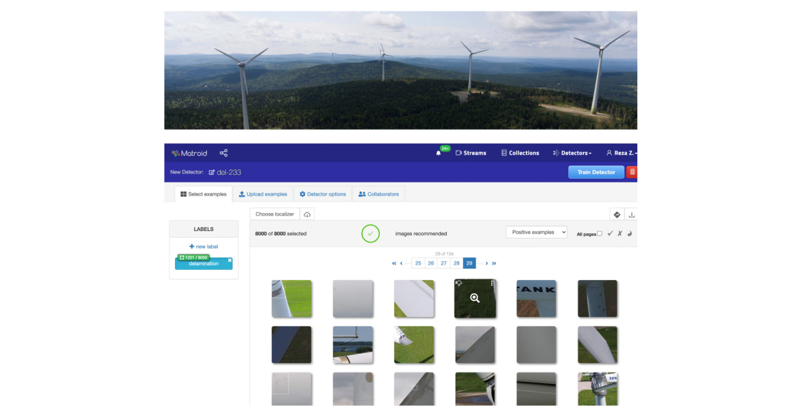This screenshot has height=420, width=804.
Task: Select all images via the checkmark icon
Action: point(610,234)
